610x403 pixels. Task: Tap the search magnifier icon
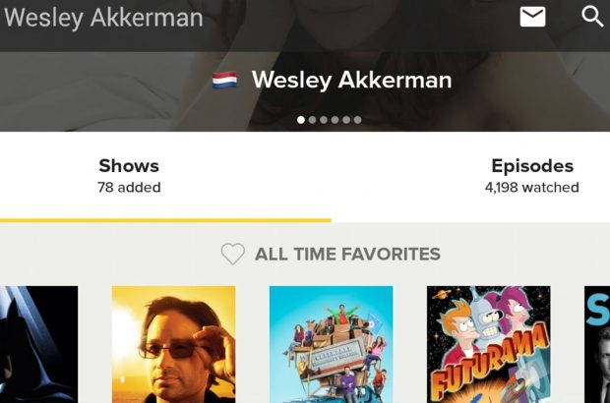point(592,17)
